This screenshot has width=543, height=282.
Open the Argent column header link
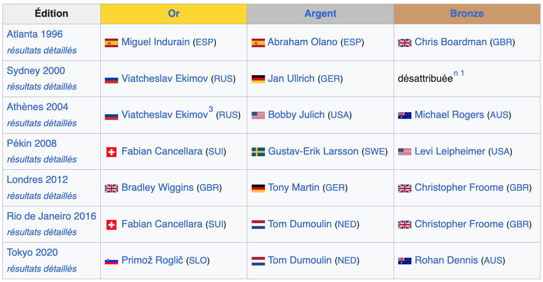320,14
